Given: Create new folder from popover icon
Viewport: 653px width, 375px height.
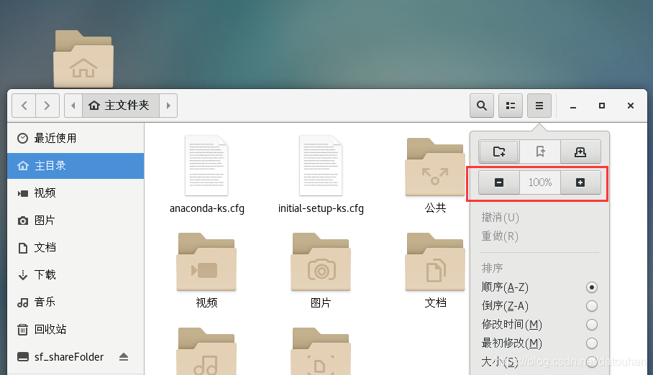Looking at the screenshot, I should [x=499, y=152].
